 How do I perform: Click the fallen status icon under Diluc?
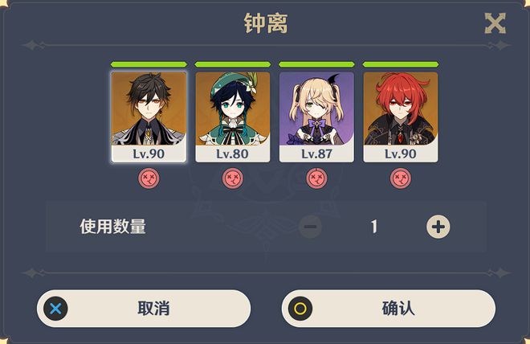point(401,178)
